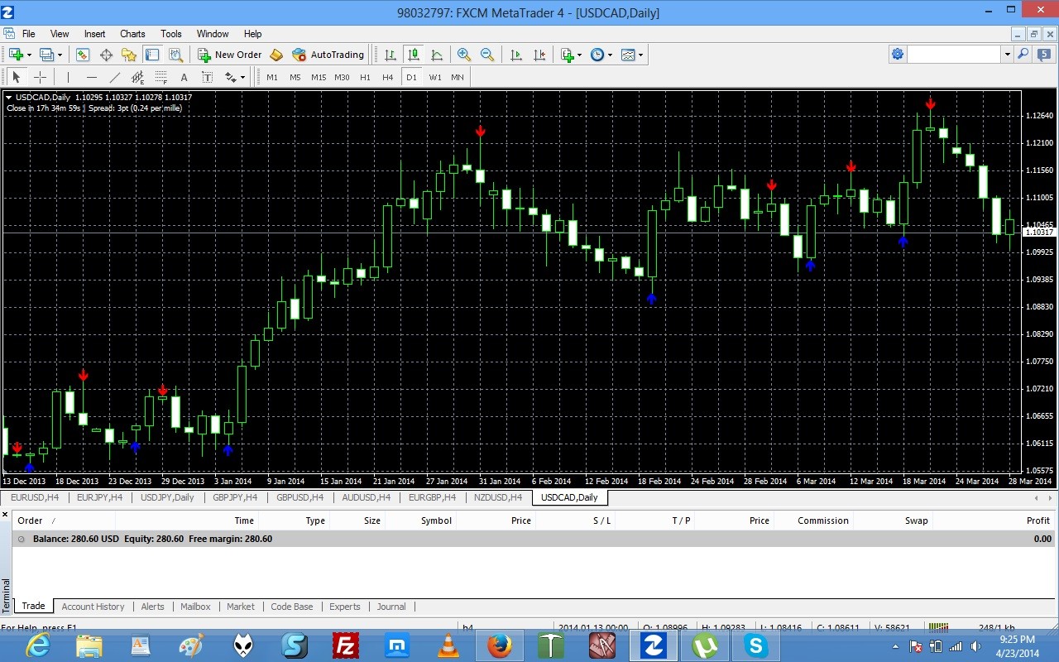Switch timeframe to M1

(272, 77)
